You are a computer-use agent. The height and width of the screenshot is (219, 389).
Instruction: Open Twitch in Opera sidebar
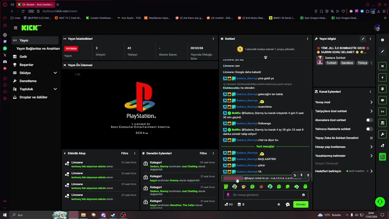[5, 42]
